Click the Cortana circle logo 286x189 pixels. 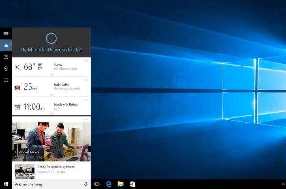tap(51, 38)
